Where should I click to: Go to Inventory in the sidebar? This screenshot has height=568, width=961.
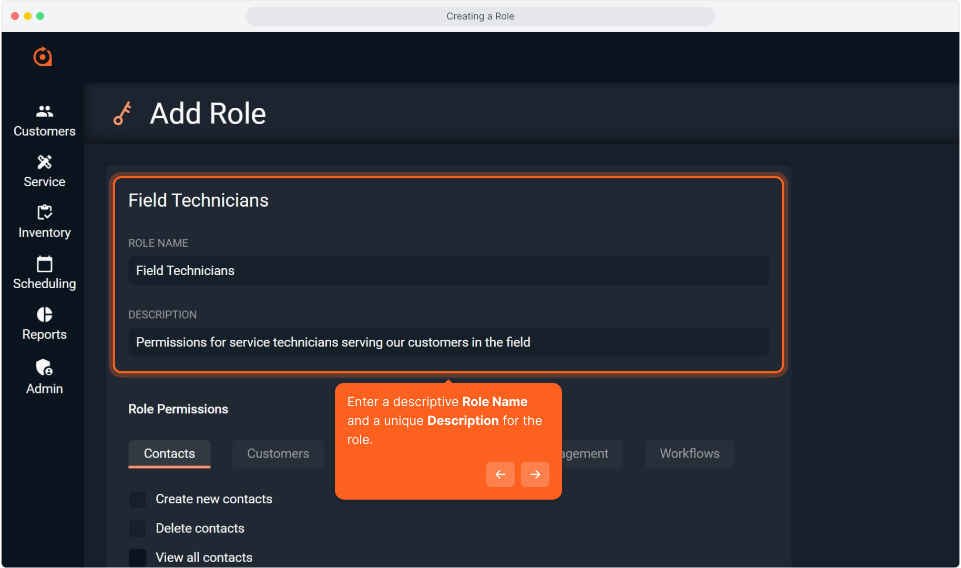(x=44, y=222)
